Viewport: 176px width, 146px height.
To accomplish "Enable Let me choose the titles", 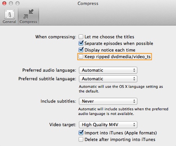I will (x=81, y=37).
